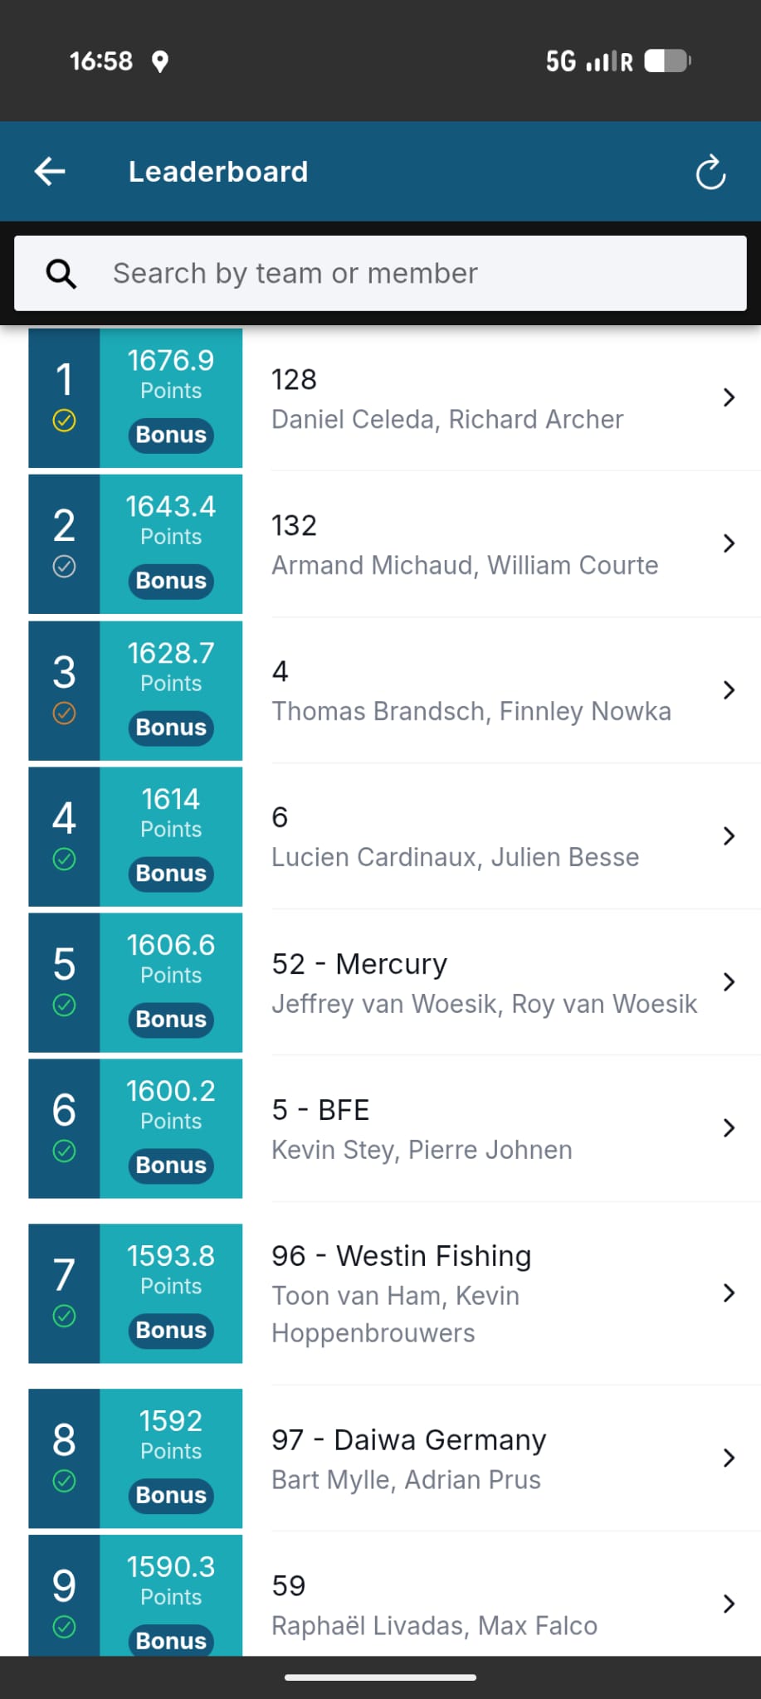Tap the silver check badge for rank 2
The image size is (761, 1699).
coord(64,567)
